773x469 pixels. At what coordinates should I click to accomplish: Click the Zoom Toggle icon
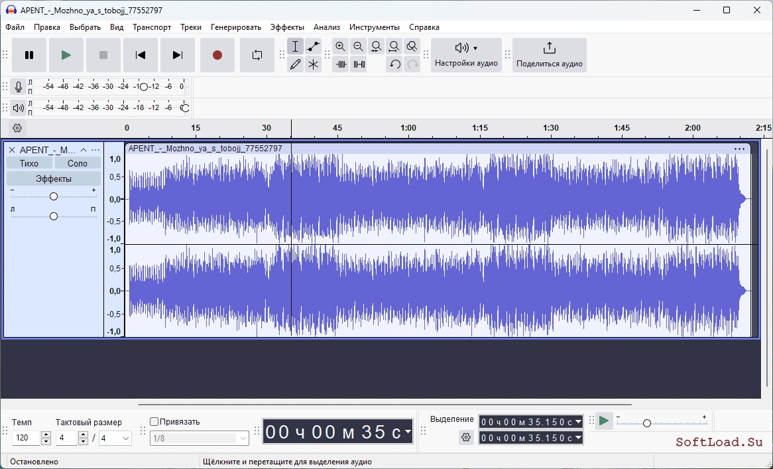click(x=412, y=47)
